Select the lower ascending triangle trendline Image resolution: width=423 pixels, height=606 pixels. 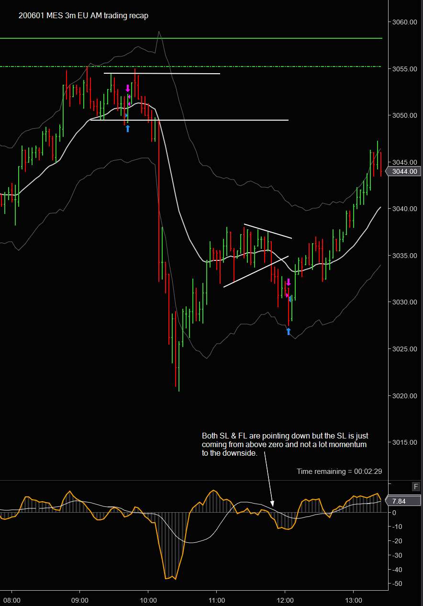[x=256, y=271]
